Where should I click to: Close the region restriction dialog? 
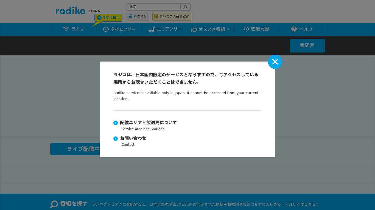click(x=275, y=62)
